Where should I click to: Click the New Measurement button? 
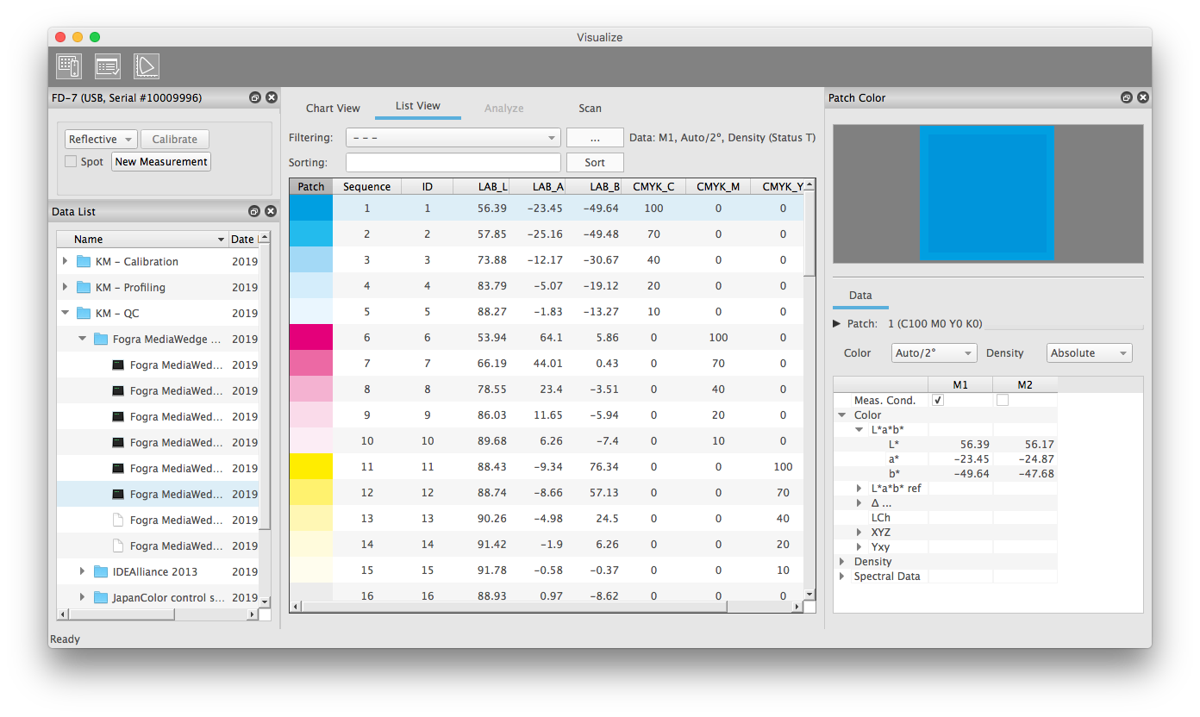pos(161,162)
